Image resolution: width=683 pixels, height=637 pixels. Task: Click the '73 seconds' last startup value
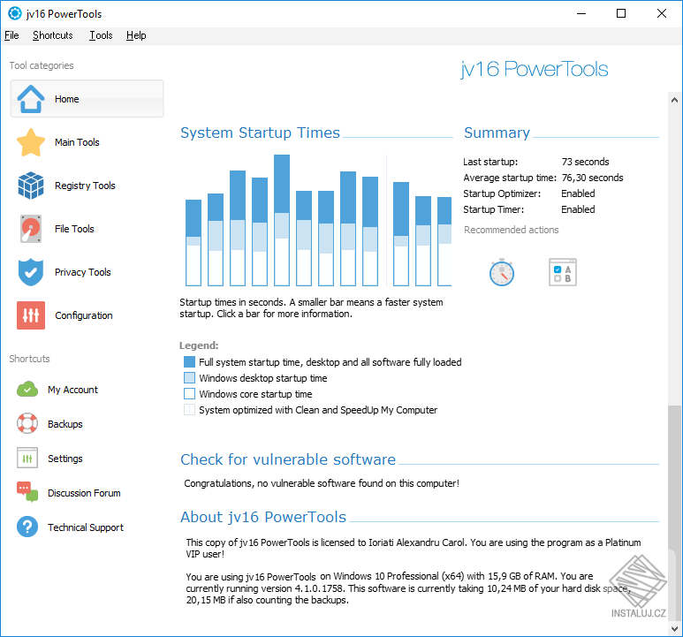[586, 162]
